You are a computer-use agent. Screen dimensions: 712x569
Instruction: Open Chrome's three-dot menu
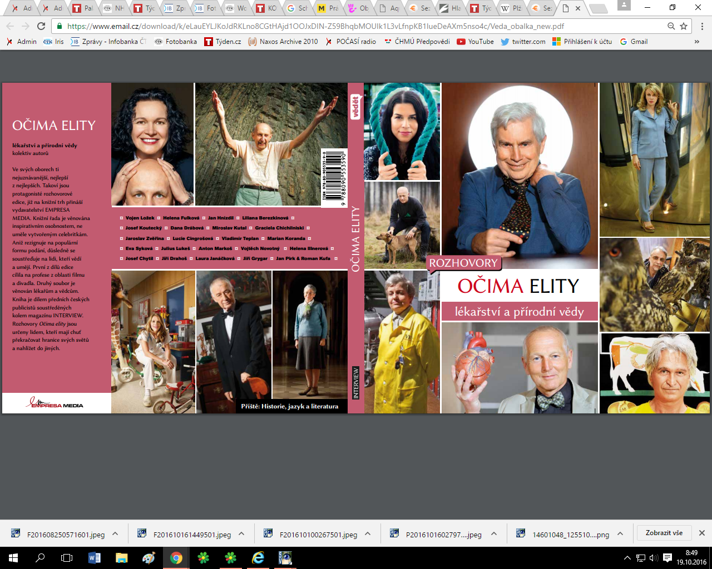(702, 26)
